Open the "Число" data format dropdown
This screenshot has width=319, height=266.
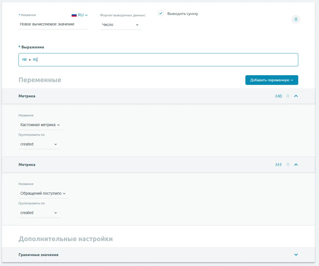pos(121,25)
